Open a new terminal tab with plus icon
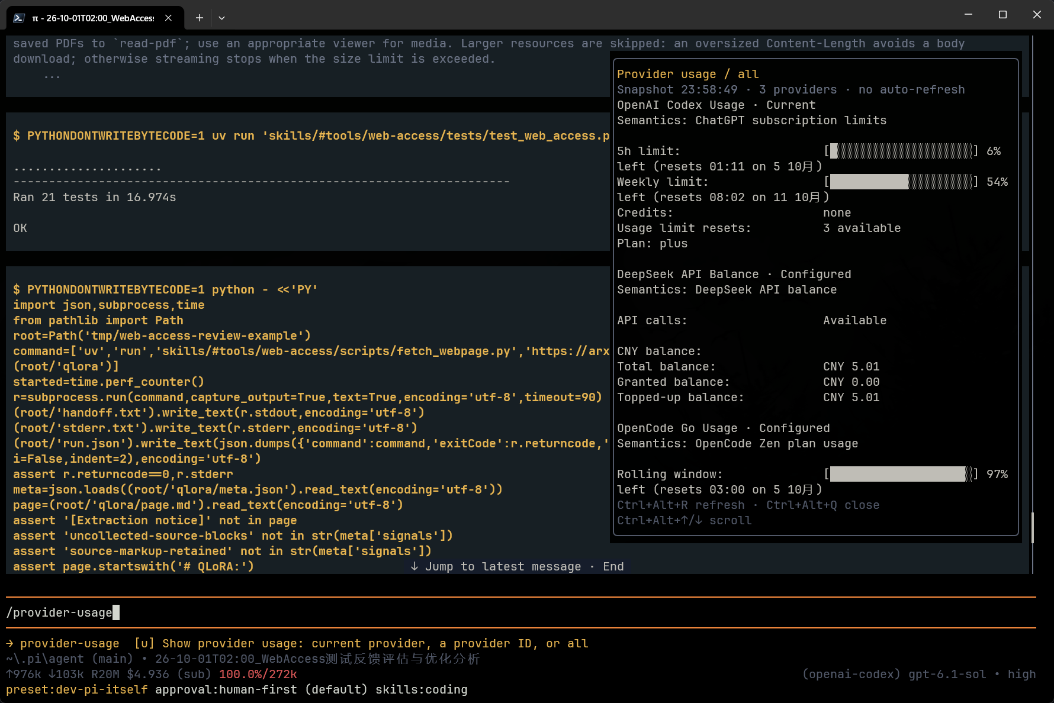 pos(200,18)
